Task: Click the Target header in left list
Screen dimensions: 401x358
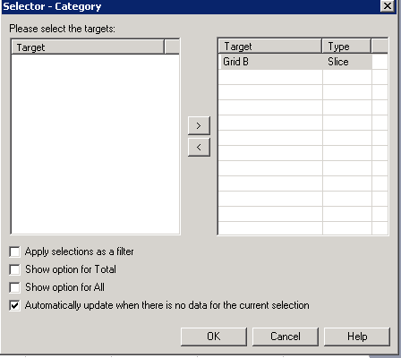Action: pos(88,47)
